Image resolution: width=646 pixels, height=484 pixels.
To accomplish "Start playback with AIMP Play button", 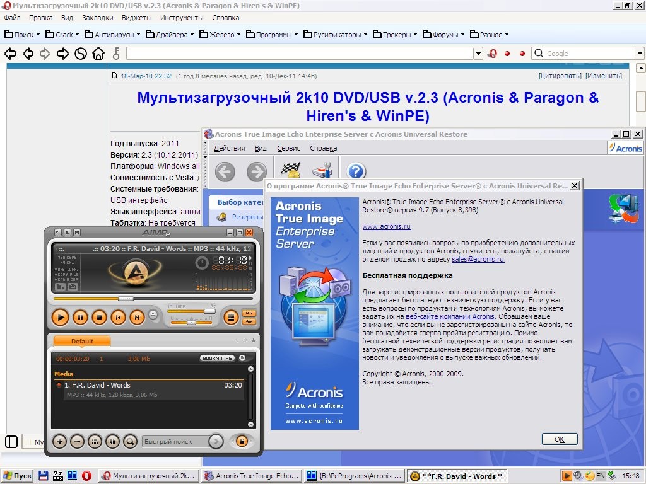I will coord(60,318).
